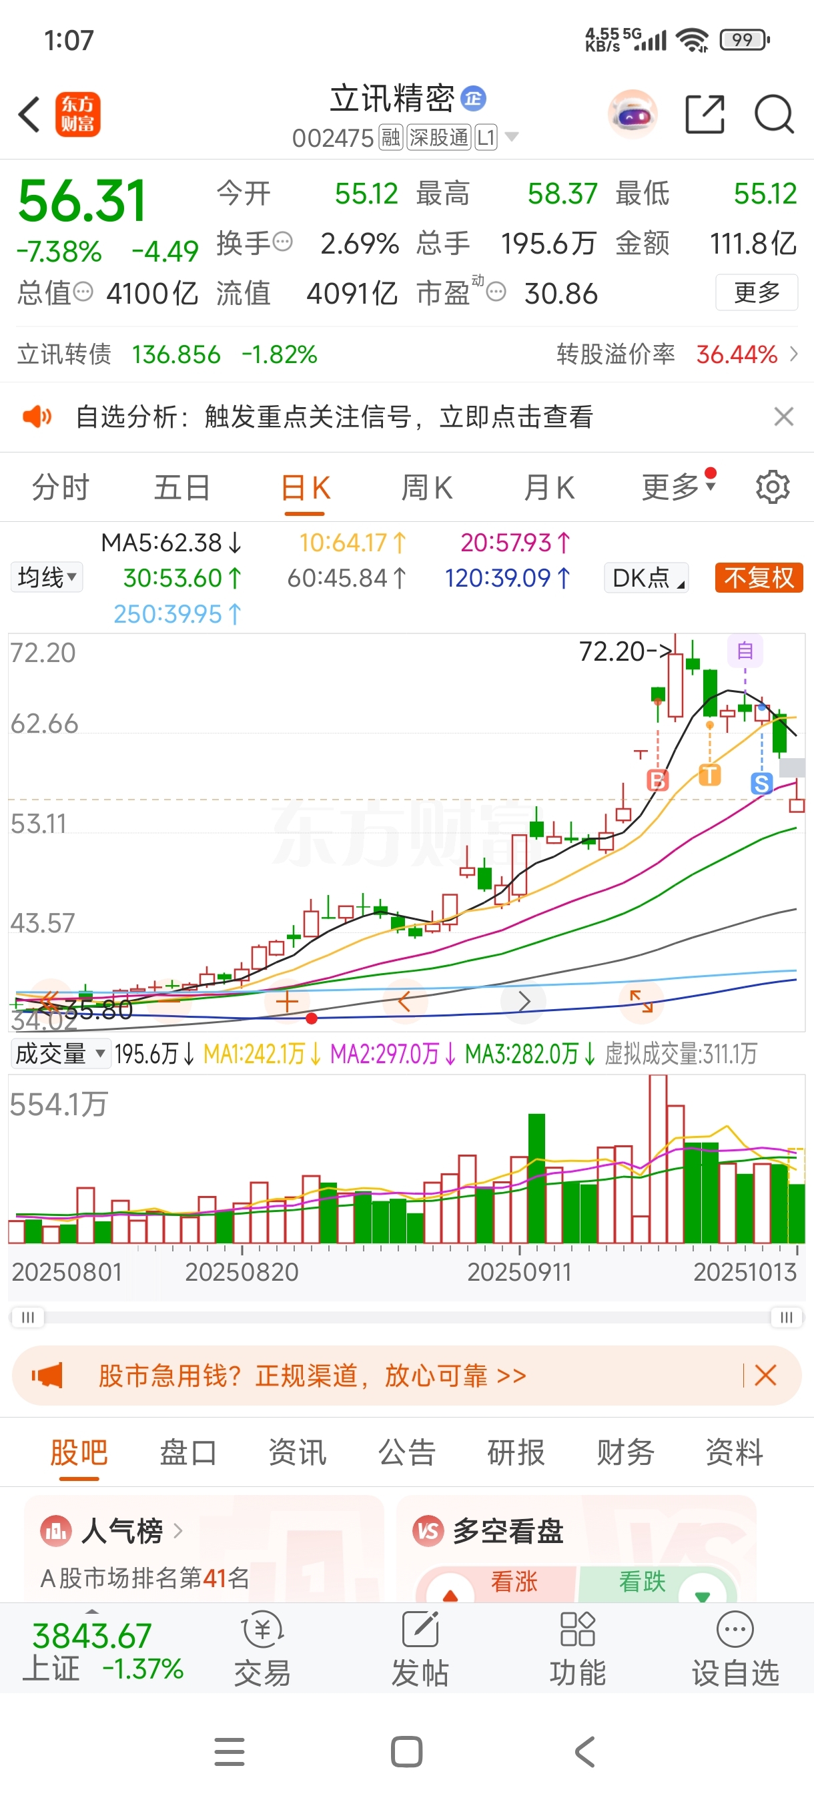Tap the blue 企 verified badge
Image resolution: width=814 pixels, height=1810 pixels.
point(473,98)
